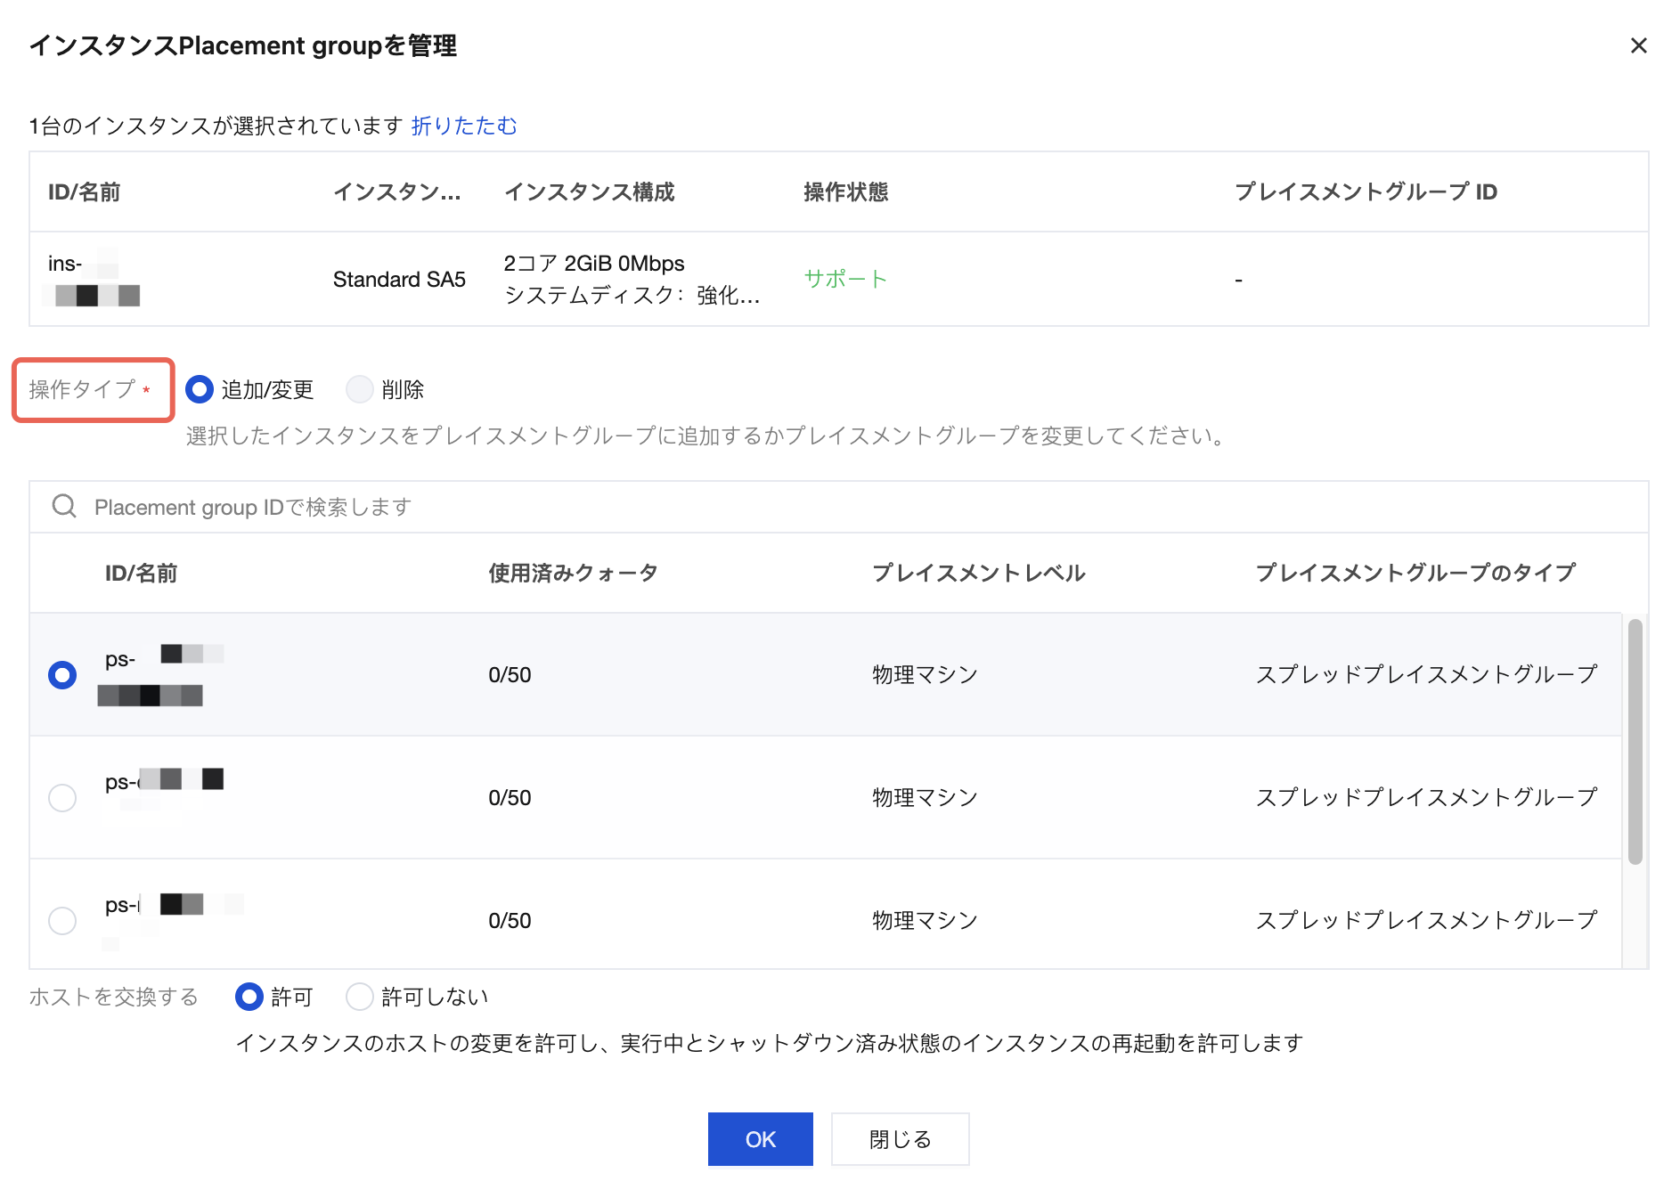
Task: Click the 閉じる button
Action: pos(900,1139)
